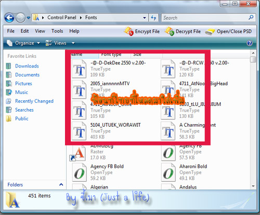Click Open/Close PSD toolbar button

228,31
